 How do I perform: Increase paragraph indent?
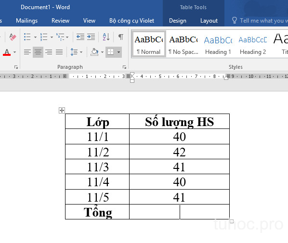pos(91,37)
